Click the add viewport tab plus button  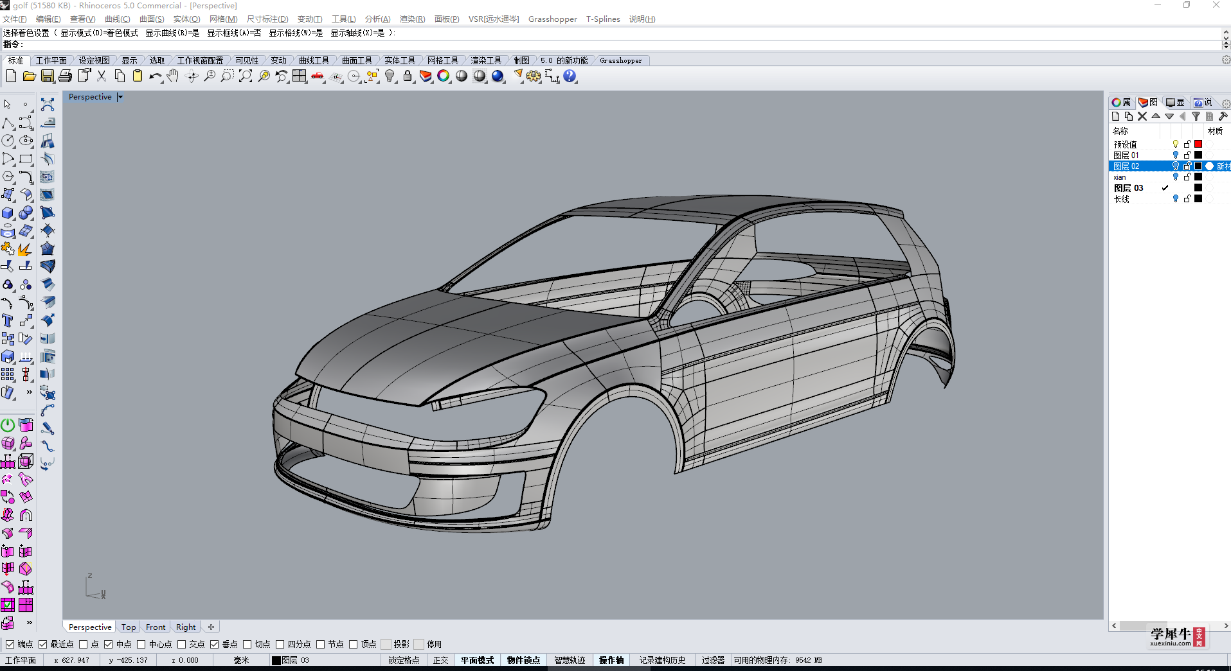(x=211, y=627)
